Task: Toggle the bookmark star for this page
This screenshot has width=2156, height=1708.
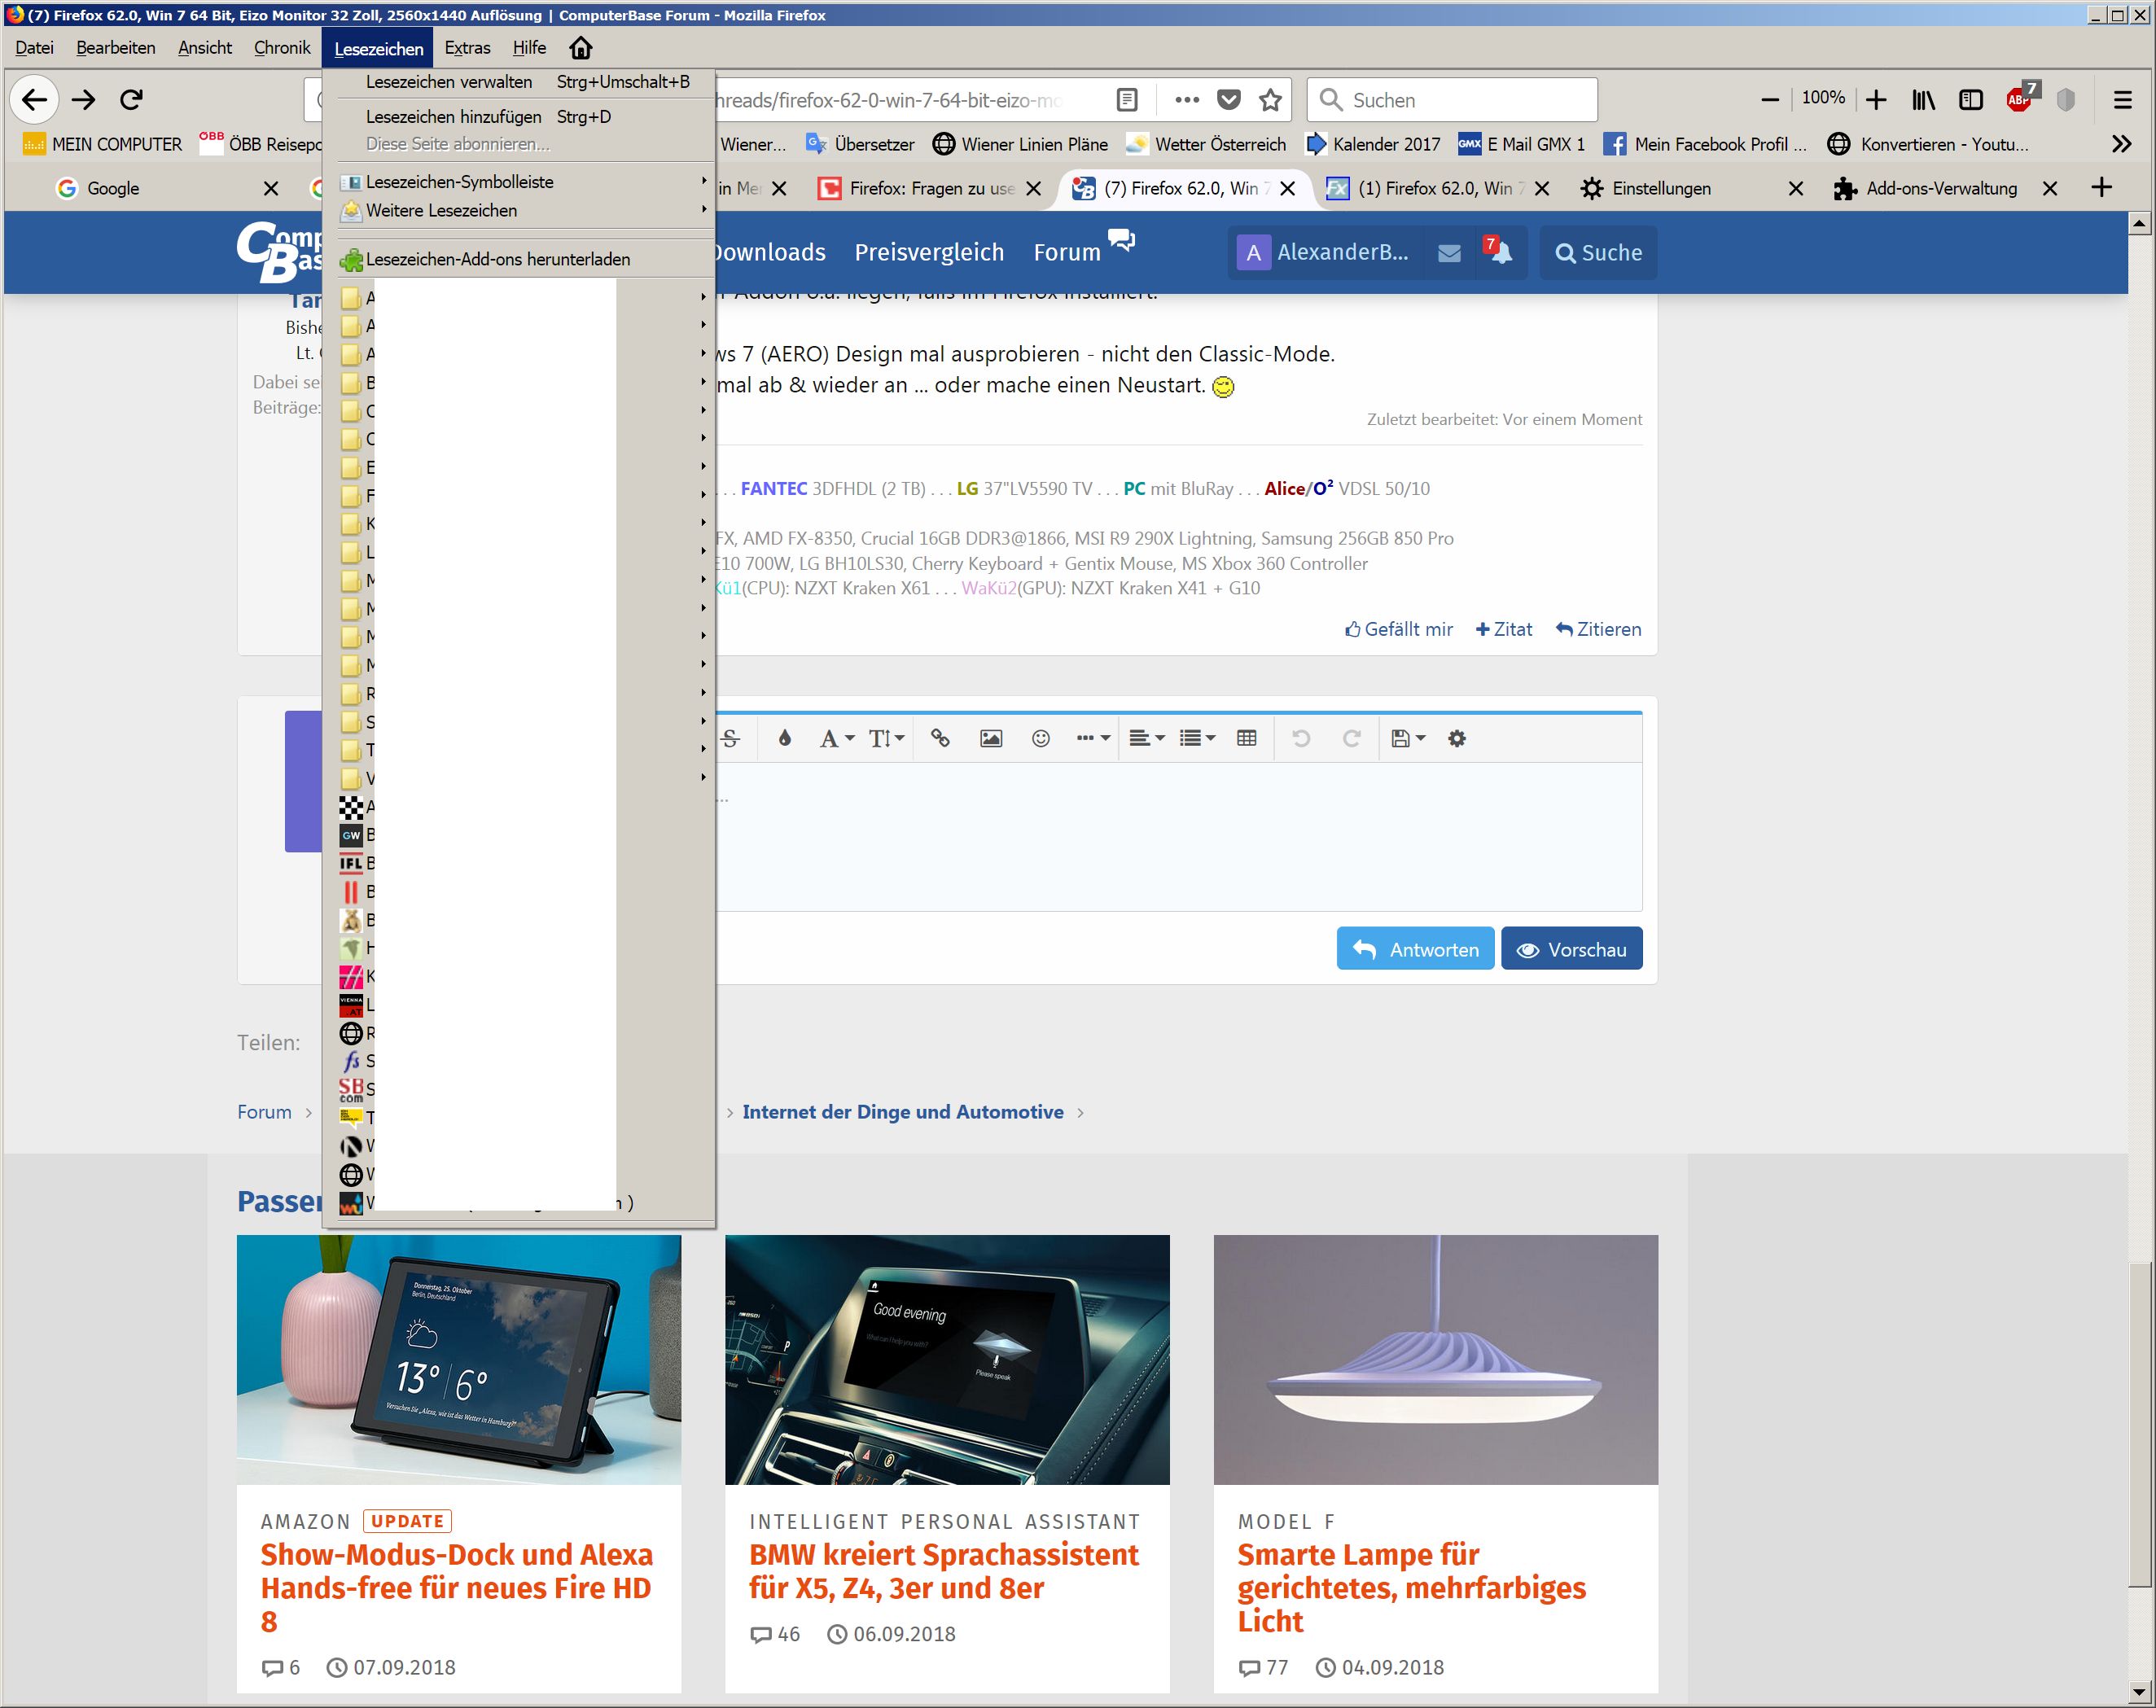Action: [x=1270, y=99]
